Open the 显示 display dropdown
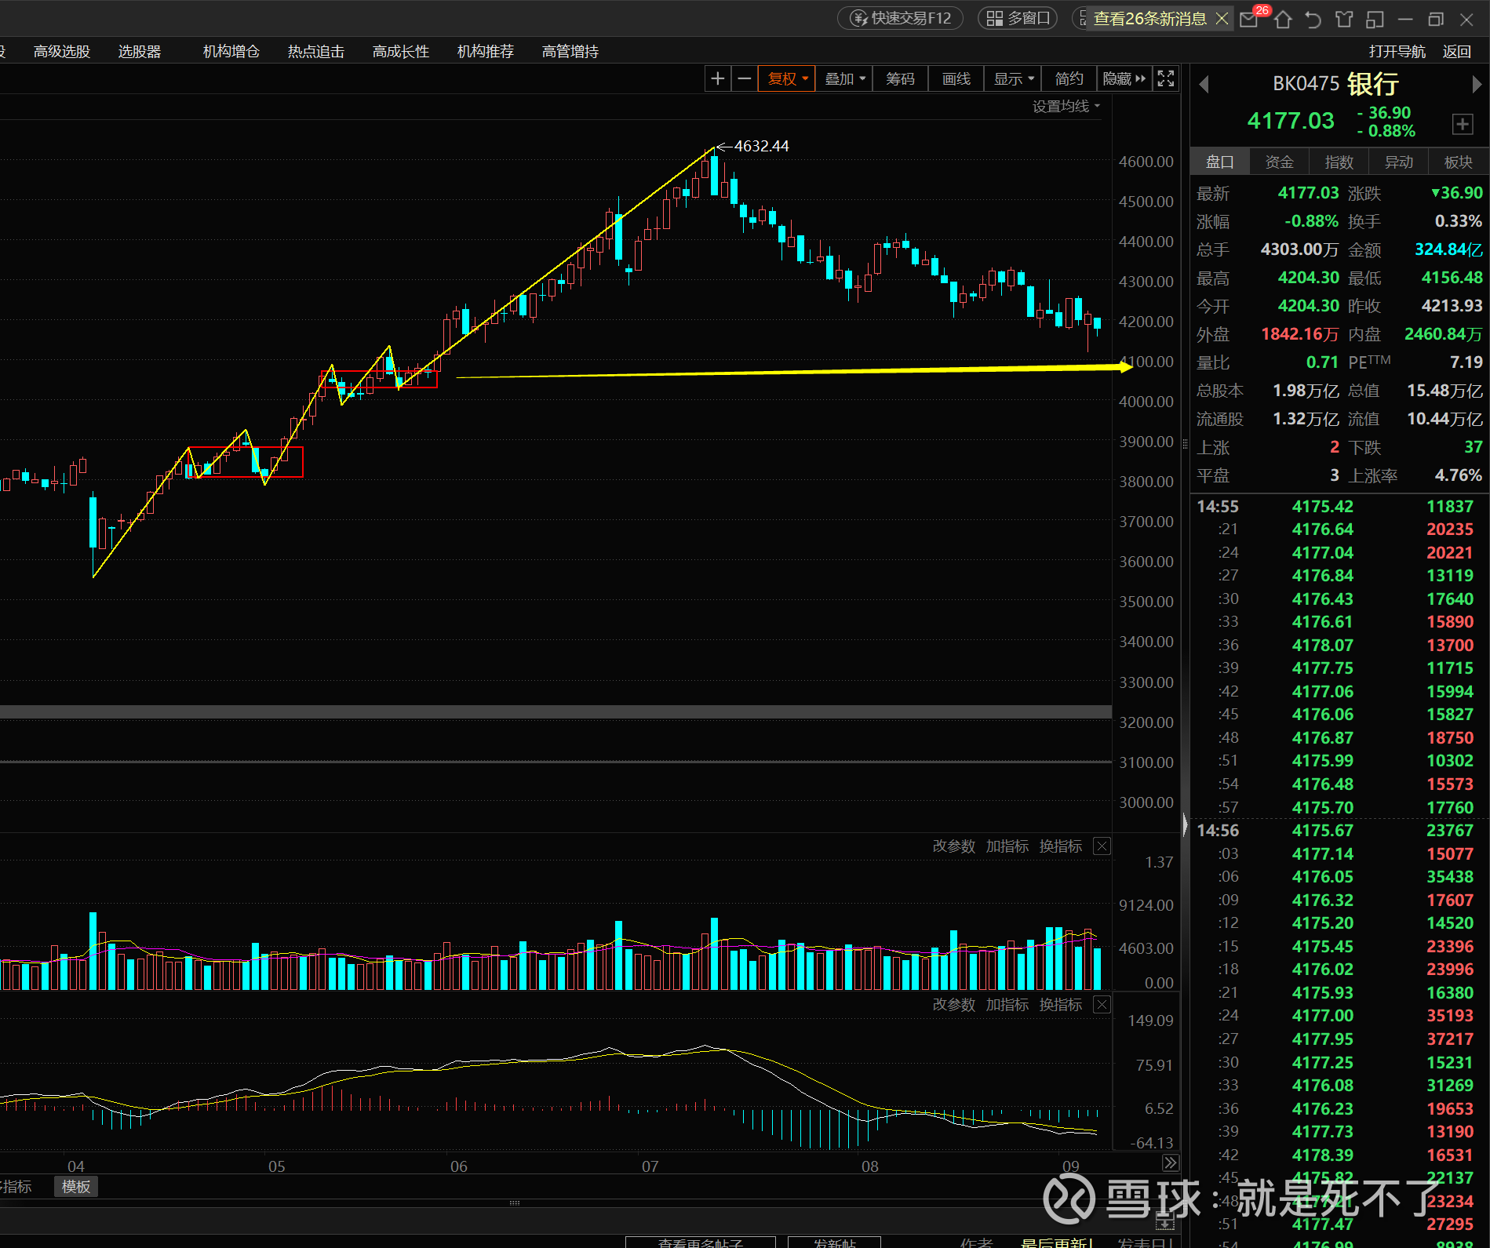The width and height of the screenshot is (1490, 1248). pos(1014,78)
